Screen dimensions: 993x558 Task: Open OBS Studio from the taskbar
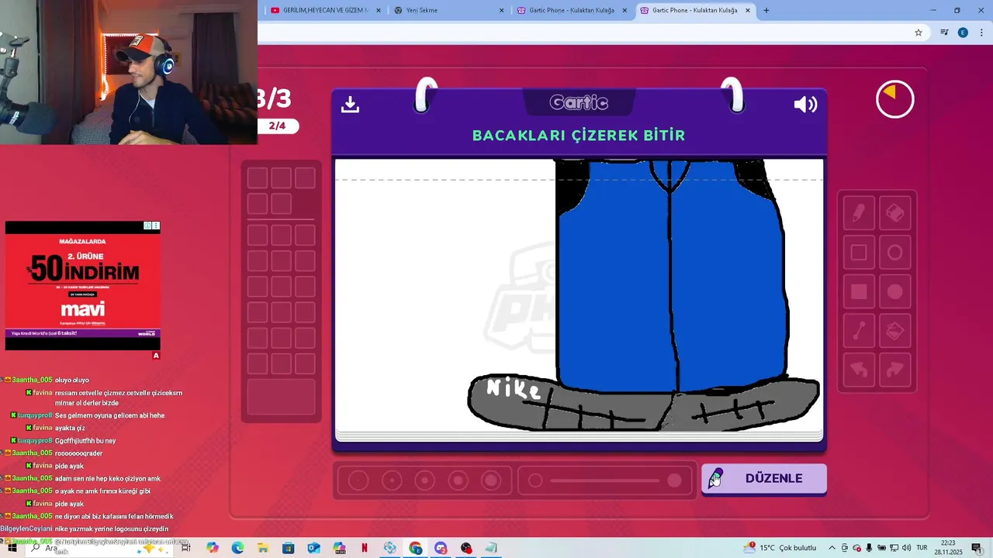(x=466, y=548)
